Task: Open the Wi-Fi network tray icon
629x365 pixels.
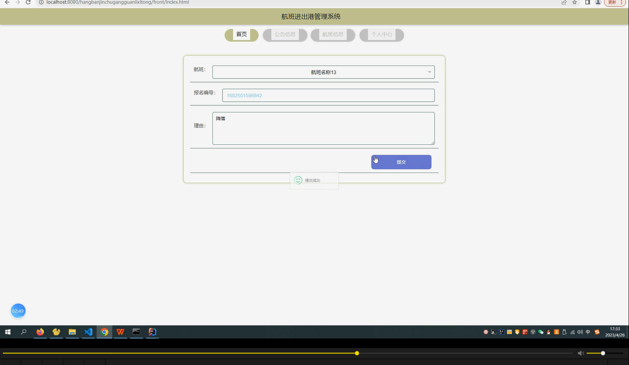Action: 573,332
